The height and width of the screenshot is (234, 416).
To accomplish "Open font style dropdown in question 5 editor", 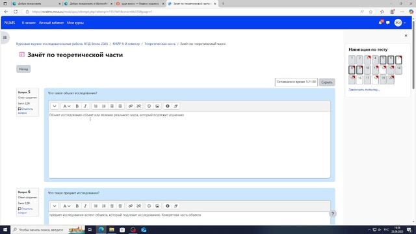I will point(66,106).
